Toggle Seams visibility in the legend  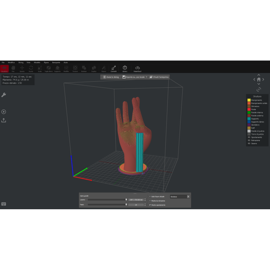pyautogui.click(x=249, y=143)
